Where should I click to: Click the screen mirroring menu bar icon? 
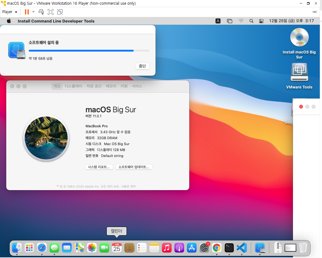(x=230, y=21)
